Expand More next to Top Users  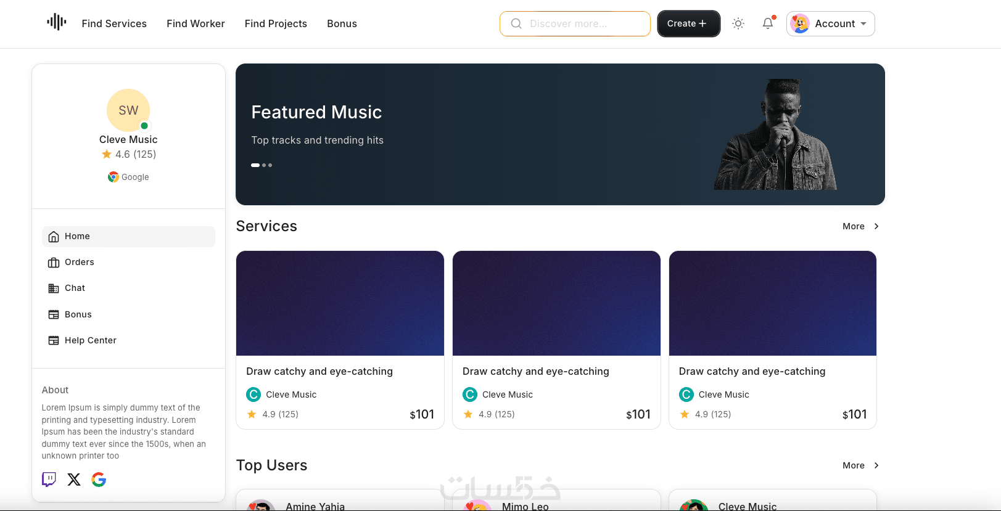pyautogui.click(x=860, y=465)
